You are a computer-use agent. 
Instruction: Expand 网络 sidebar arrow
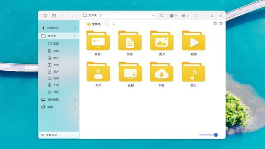(75, 107)
